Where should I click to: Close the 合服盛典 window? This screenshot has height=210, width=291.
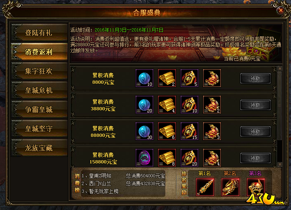pos(281,10)
